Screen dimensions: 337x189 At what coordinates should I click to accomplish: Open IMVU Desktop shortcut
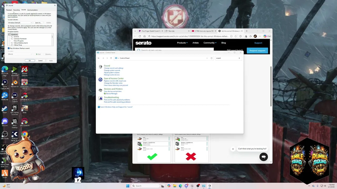pos(15,123)
